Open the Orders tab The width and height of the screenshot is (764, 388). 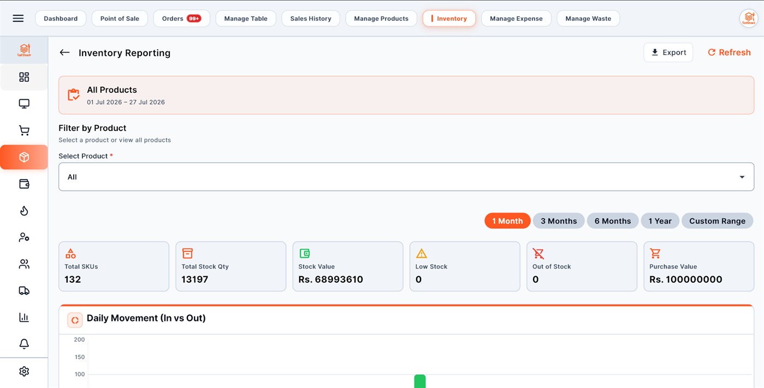182,19
